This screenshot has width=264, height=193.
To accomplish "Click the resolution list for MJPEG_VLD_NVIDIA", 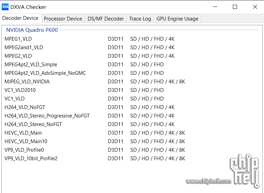I will [x=158, y=82].
